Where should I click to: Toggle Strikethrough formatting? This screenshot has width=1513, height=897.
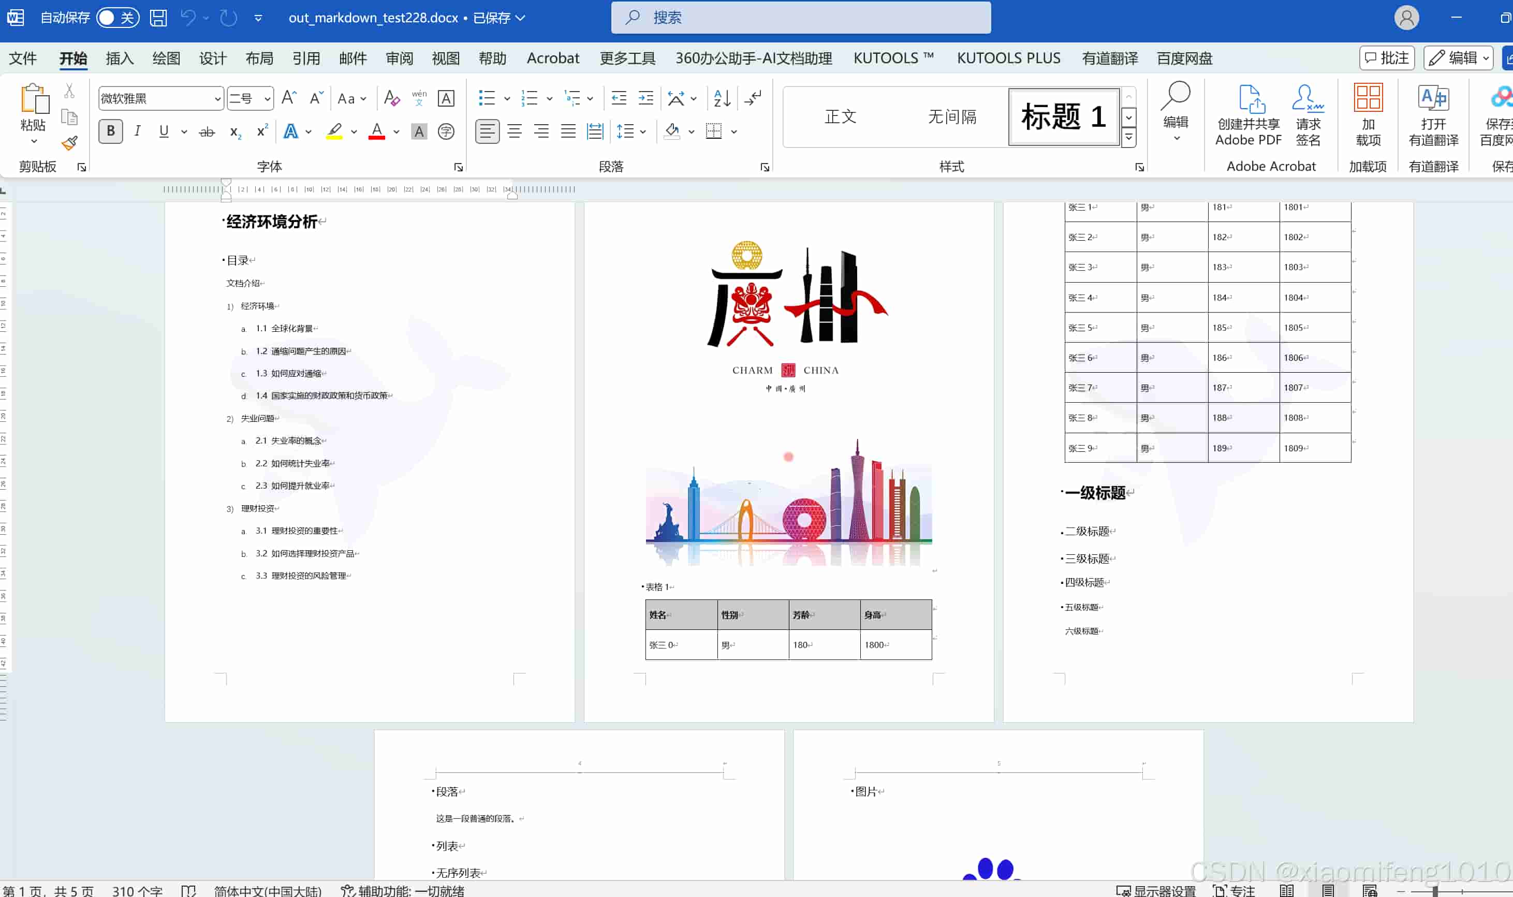pos(207,131)
